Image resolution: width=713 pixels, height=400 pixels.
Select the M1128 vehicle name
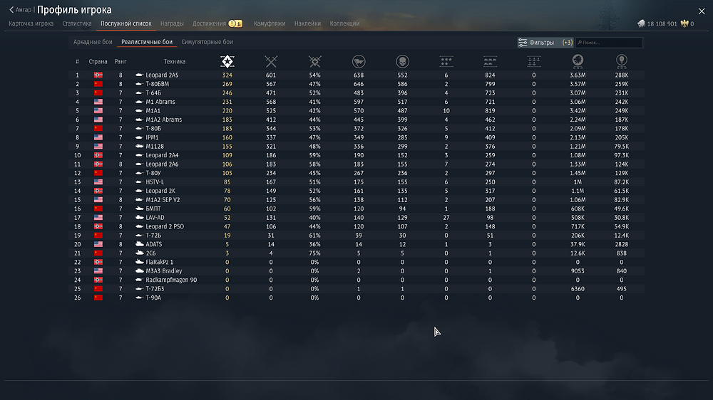coord(155,146)
